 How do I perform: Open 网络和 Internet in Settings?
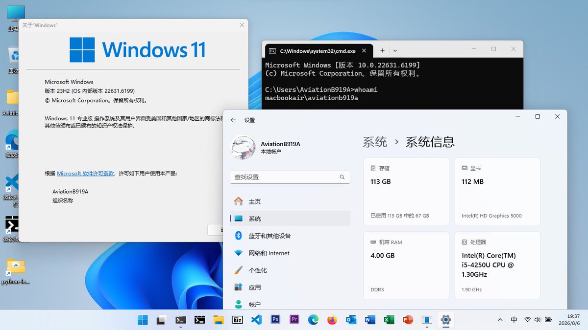[290, 253]
